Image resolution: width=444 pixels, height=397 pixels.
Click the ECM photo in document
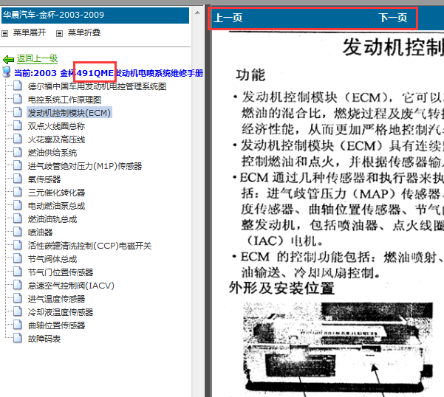[338, 349]
